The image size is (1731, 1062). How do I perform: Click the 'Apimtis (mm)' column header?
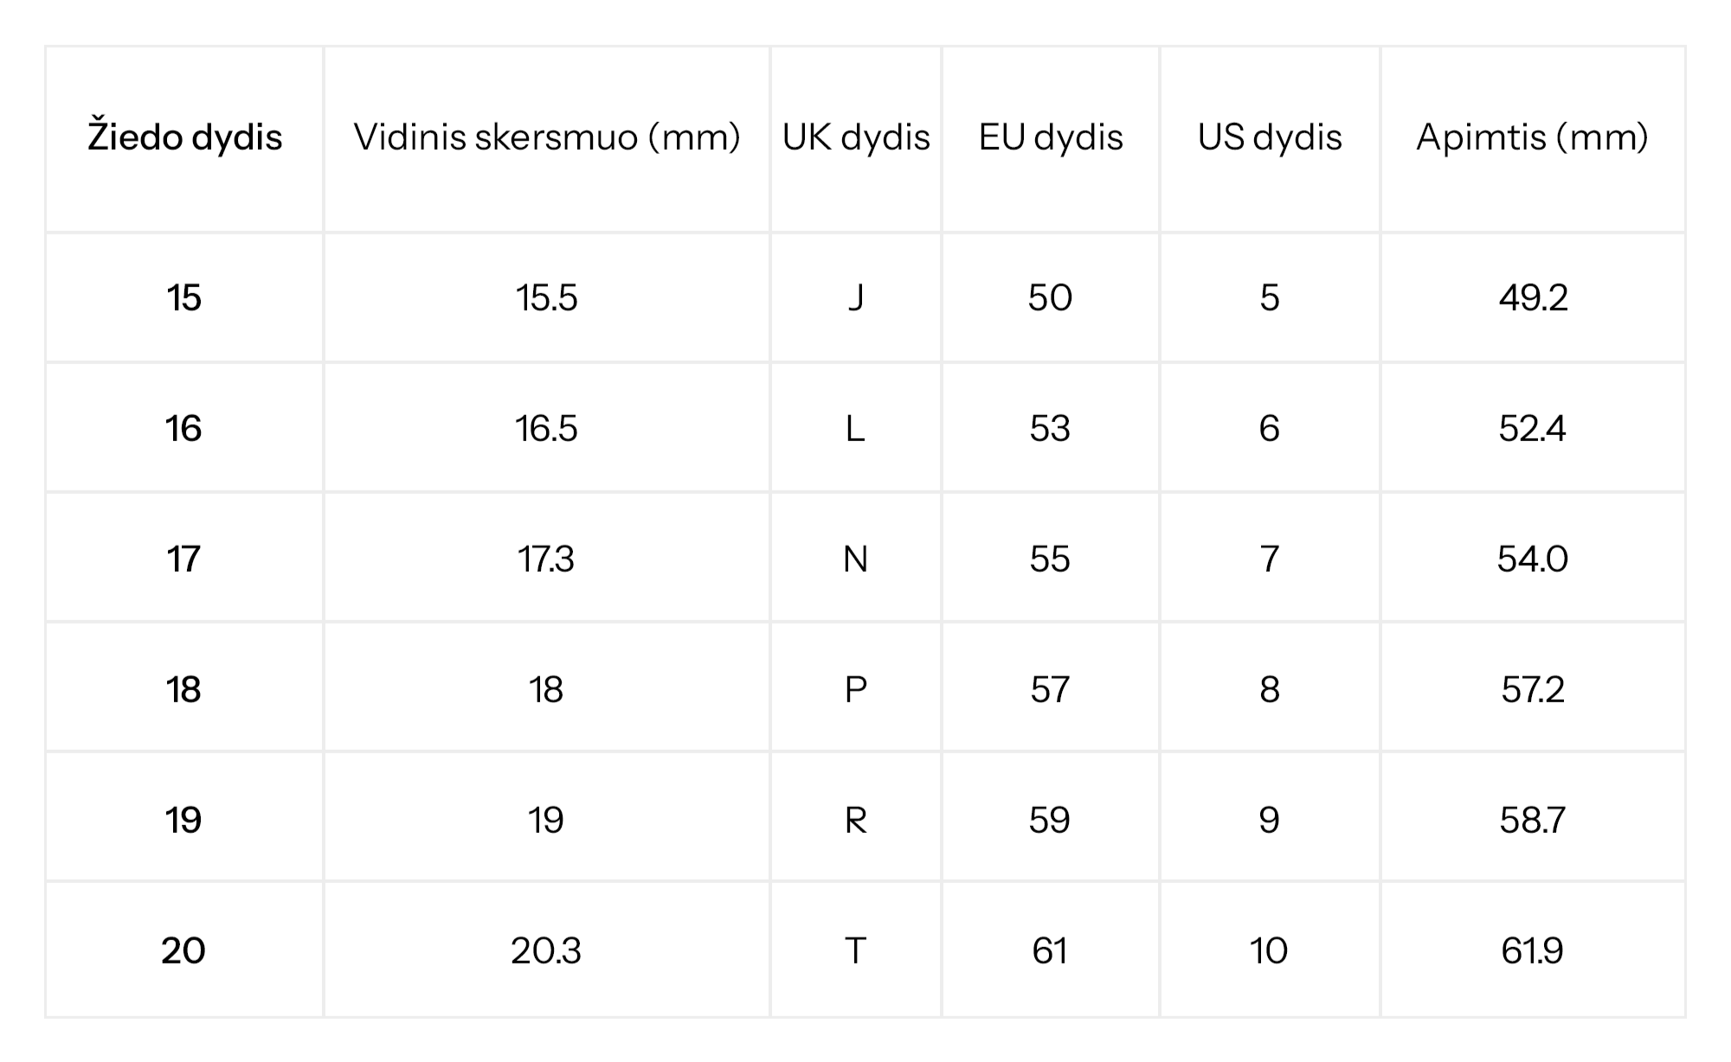click(x=1532, y=138)
